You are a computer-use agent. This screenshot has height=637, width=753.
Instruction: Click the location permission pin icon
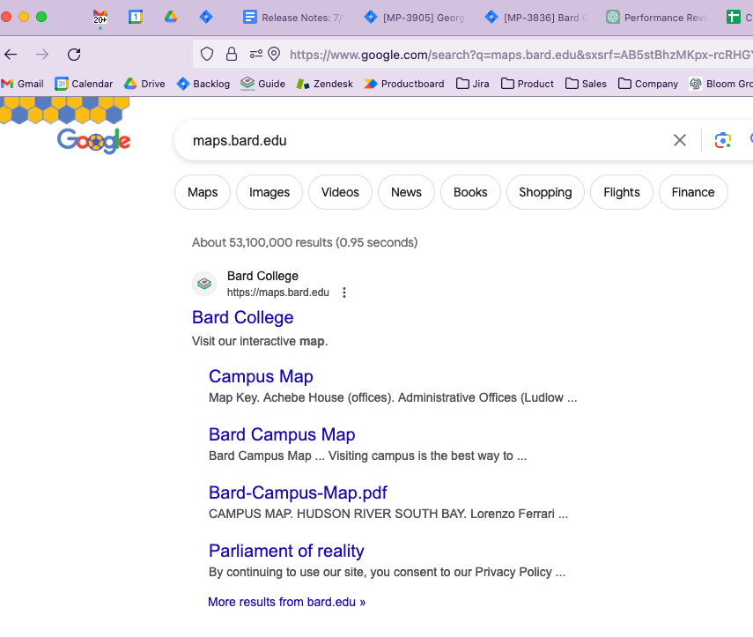click(x=274, y=54)
